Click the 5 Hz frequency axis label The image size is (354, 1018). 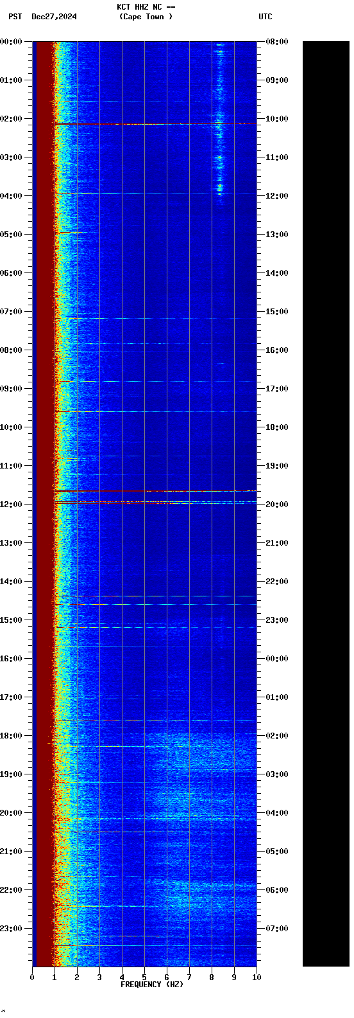[144, 977]
